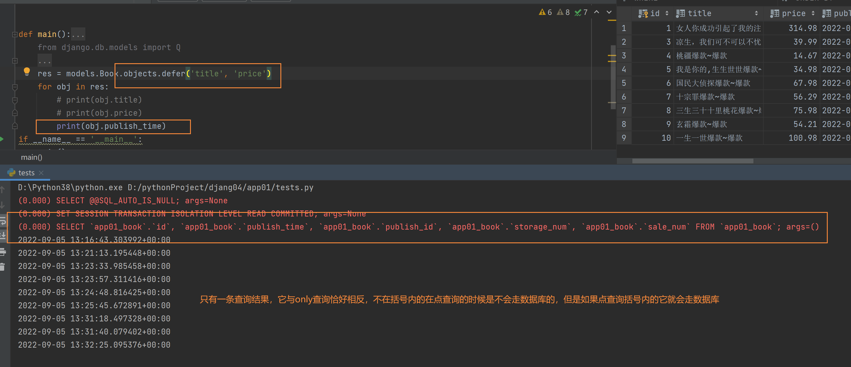
Task: Click the weak warnings indicator showing 8
Action: click(563, 12)
